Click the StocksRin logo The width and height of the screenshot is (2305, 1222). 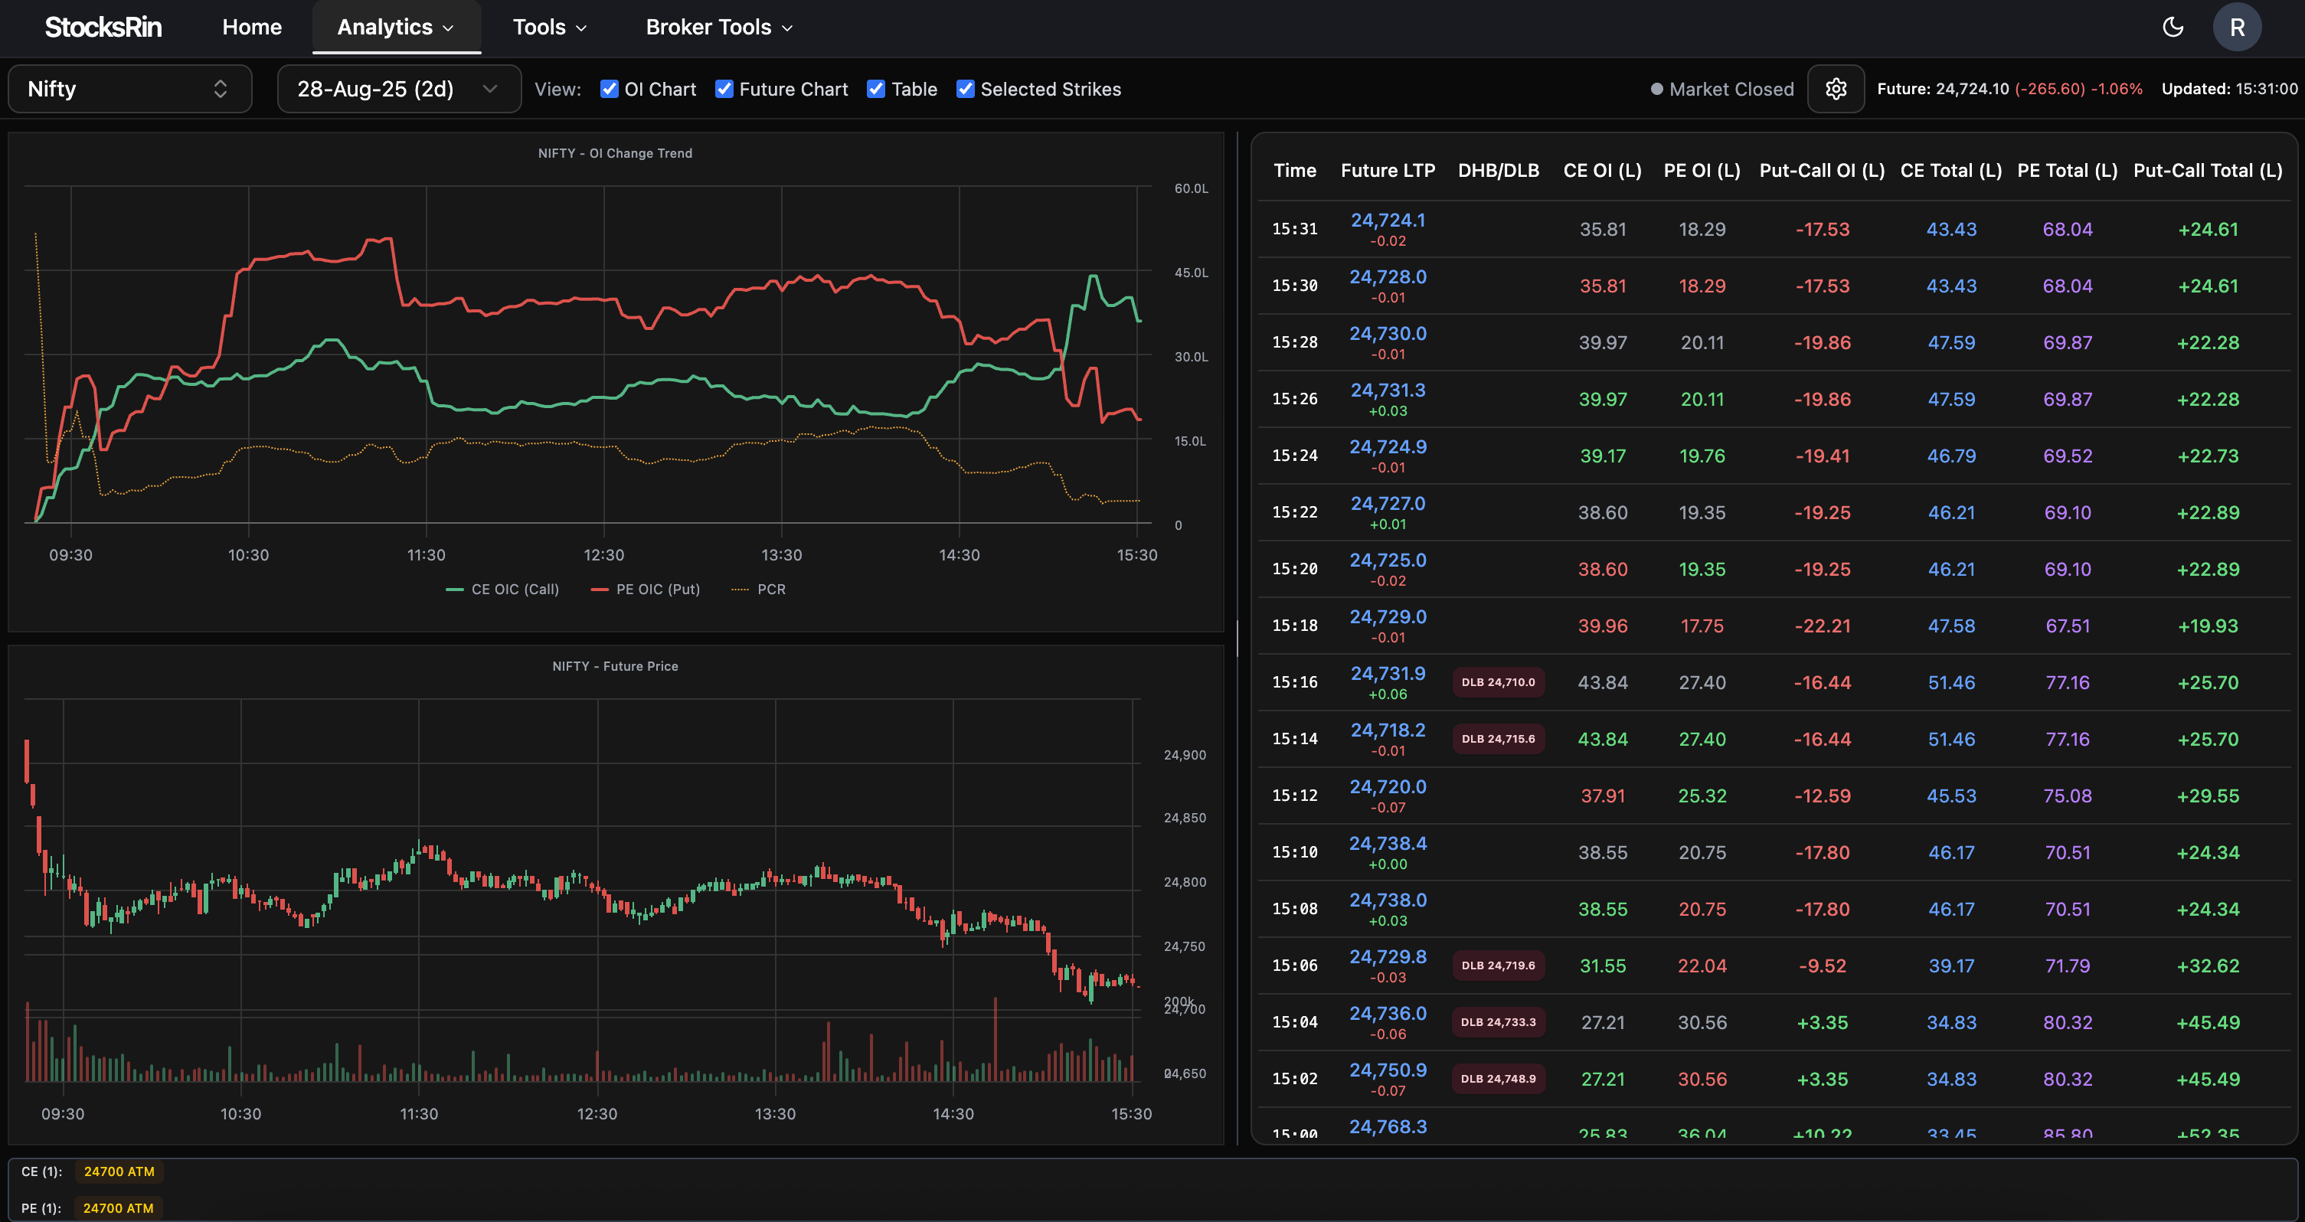point(103,27)
